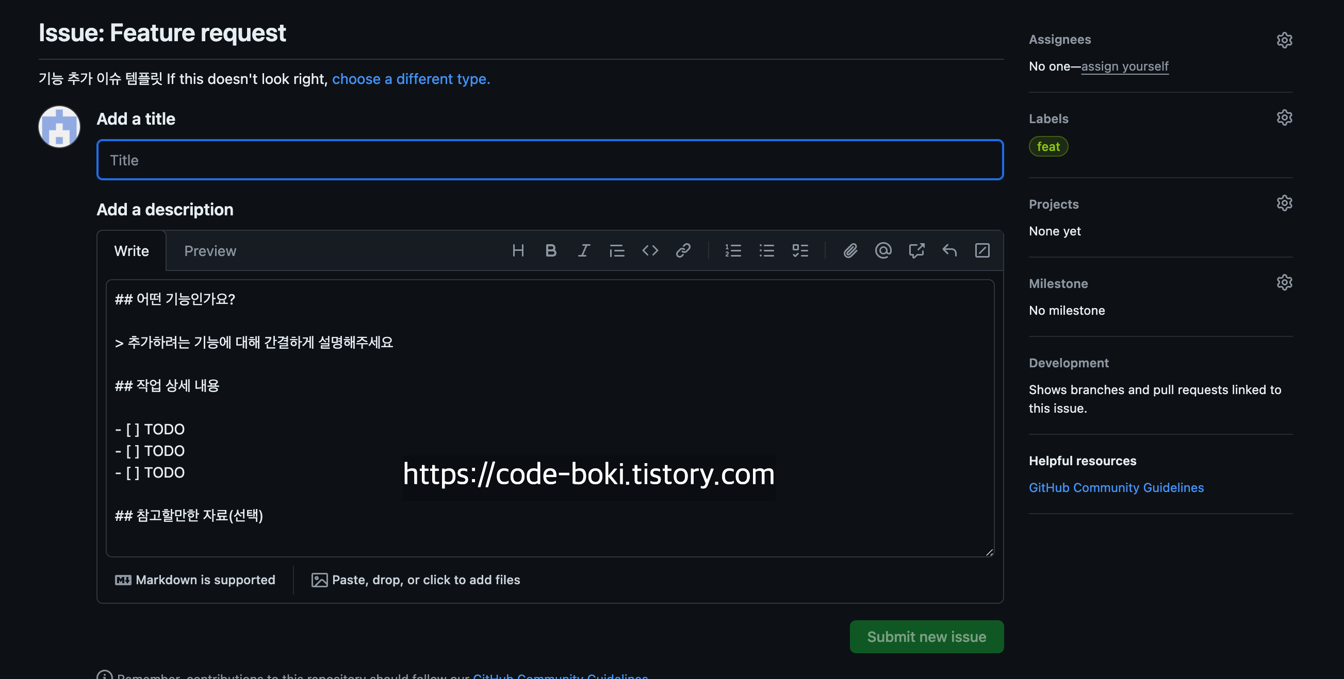Screen dimensions: 1344x679
Task: Open the Milestone gear menu
Action: point(1284,282)
